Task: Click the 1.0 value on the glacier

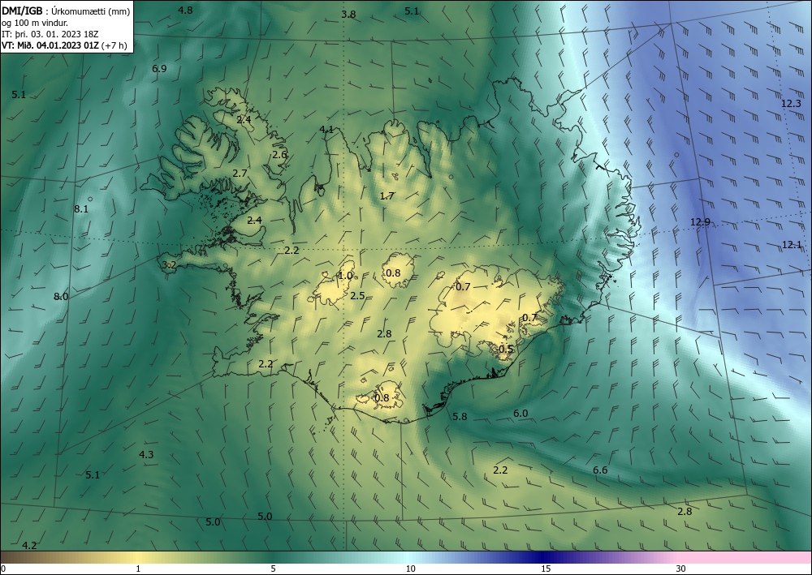Action: tap(345, 276)
